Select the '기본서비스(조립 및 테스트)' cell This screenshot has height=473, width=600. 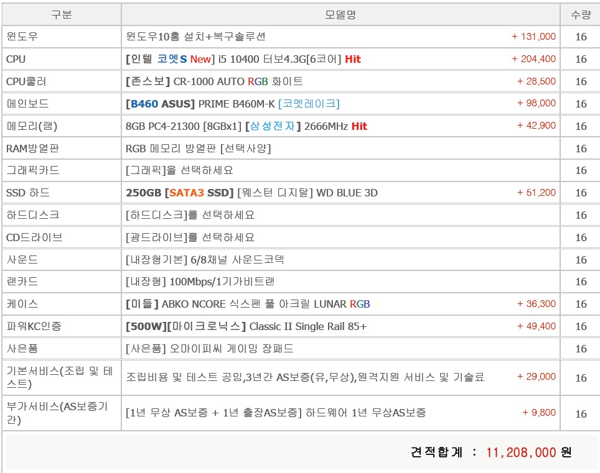(62, 377)
